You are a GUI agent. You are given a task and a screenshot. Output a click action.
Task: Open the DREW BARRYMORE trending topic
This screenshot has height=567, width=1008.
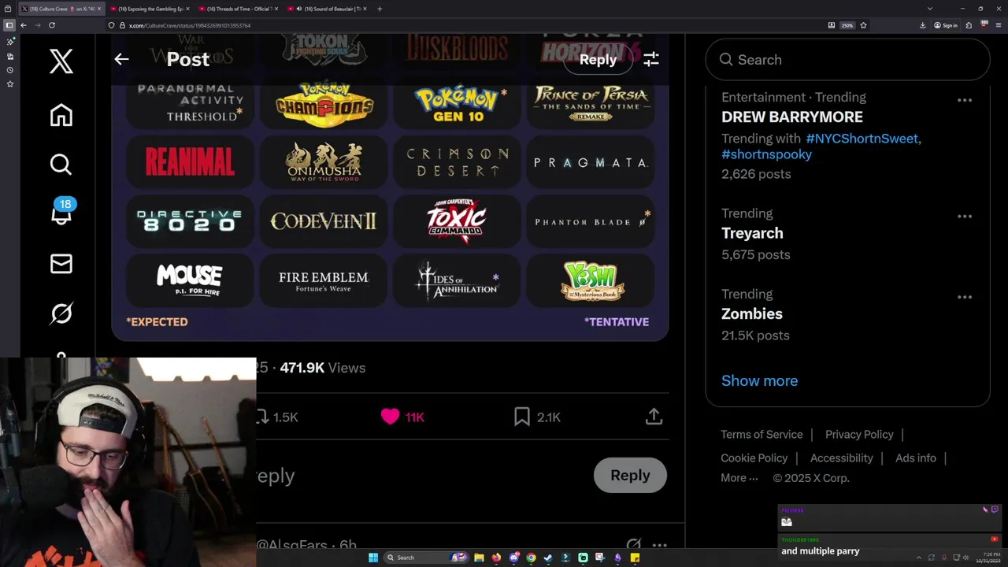pos(792,117)
